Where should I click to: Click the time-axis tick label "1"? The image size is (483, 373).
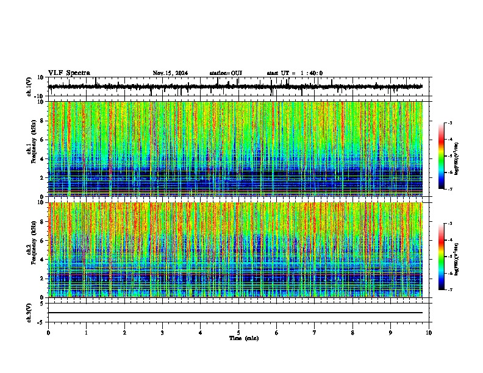(86, 333)
